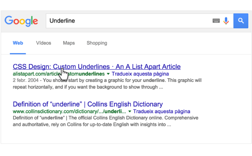This screenshot has height=156, width=252.
Task: Click snippet text starting "Definition of underline | The official"
Action: [x=106, y=121]
